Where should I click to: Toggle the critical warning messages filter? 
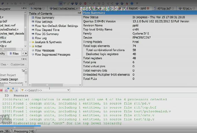[x=6, y=90]
